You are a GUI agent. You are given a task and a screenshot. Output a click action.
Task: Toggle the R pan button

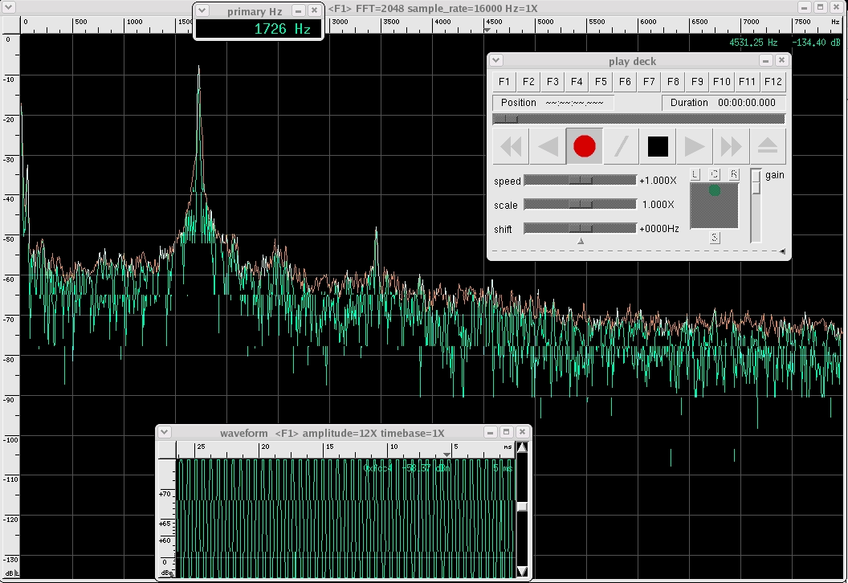click(x=734, y=174)
